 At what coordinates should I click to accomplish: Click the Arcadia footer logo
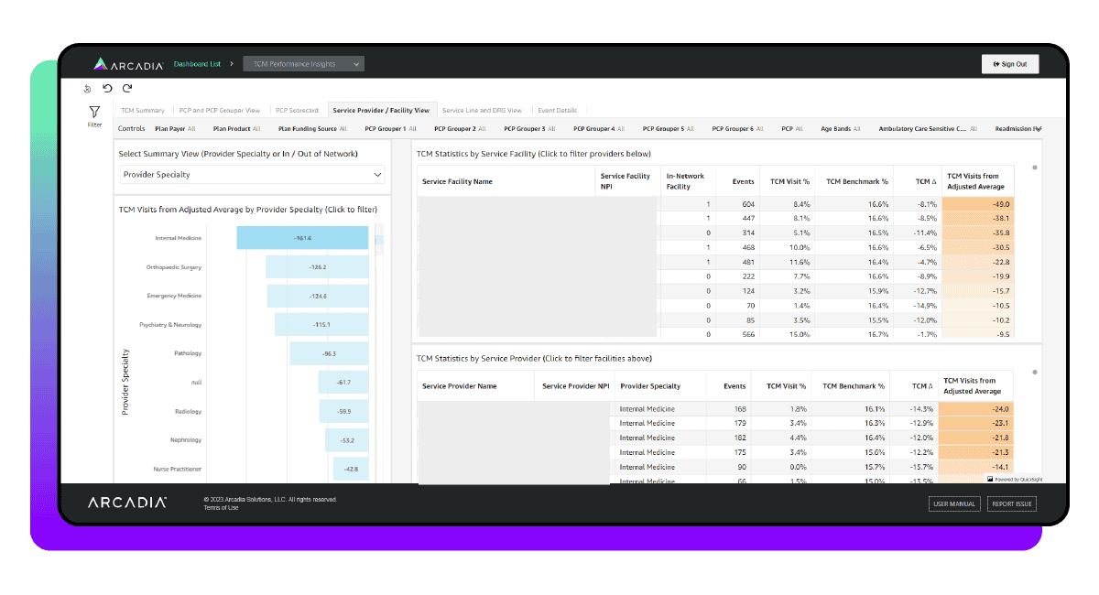(x=127, y=503)
